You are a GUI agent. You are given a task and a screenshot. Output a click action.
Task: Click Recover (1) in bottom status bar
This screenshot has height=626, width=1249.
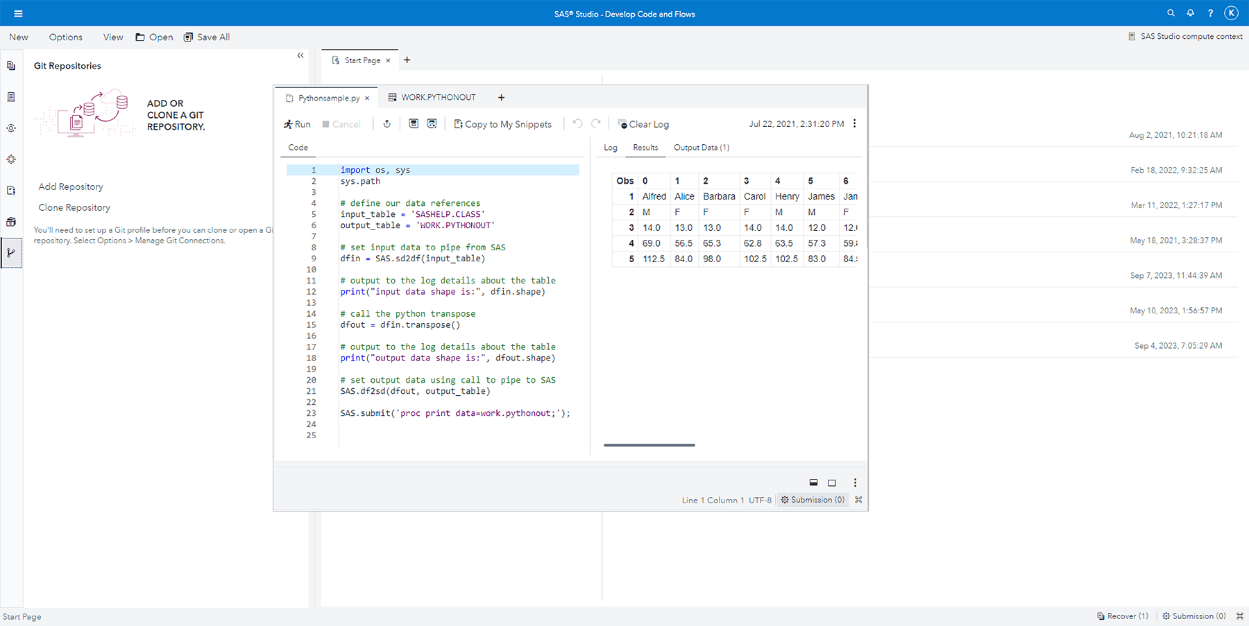pyautogui.click(x=1122, y=616)
